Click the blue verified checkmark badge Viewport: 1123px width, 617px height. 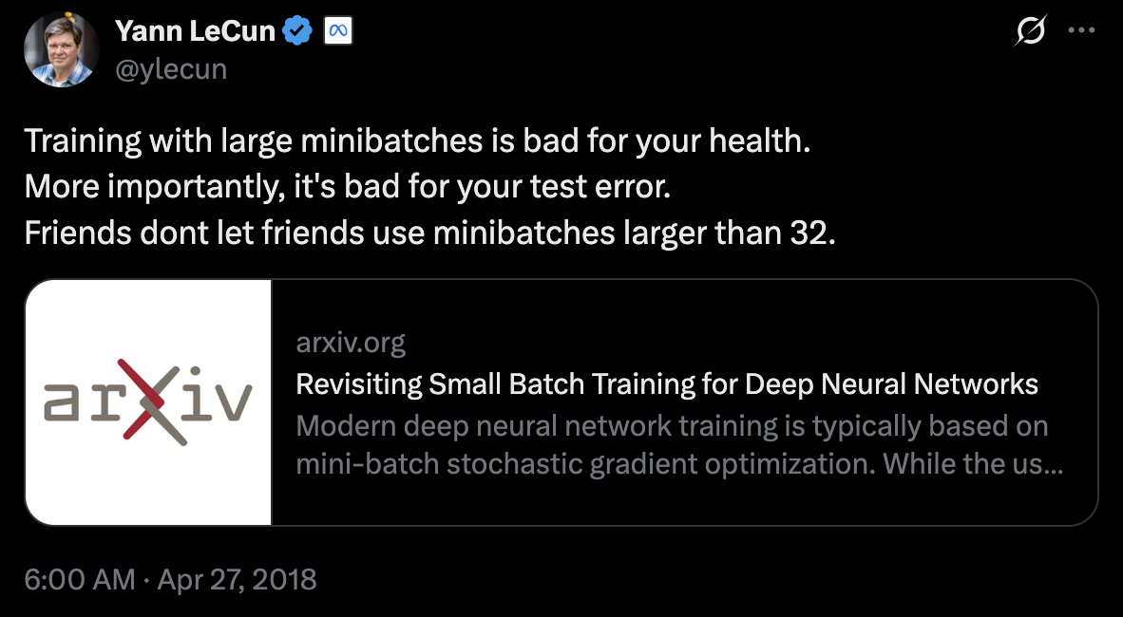pyautogui.click(x=297, y=31)
